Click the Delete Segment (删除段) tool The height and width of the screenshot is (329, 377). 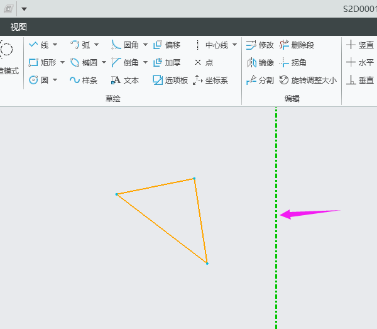[297, 45]
